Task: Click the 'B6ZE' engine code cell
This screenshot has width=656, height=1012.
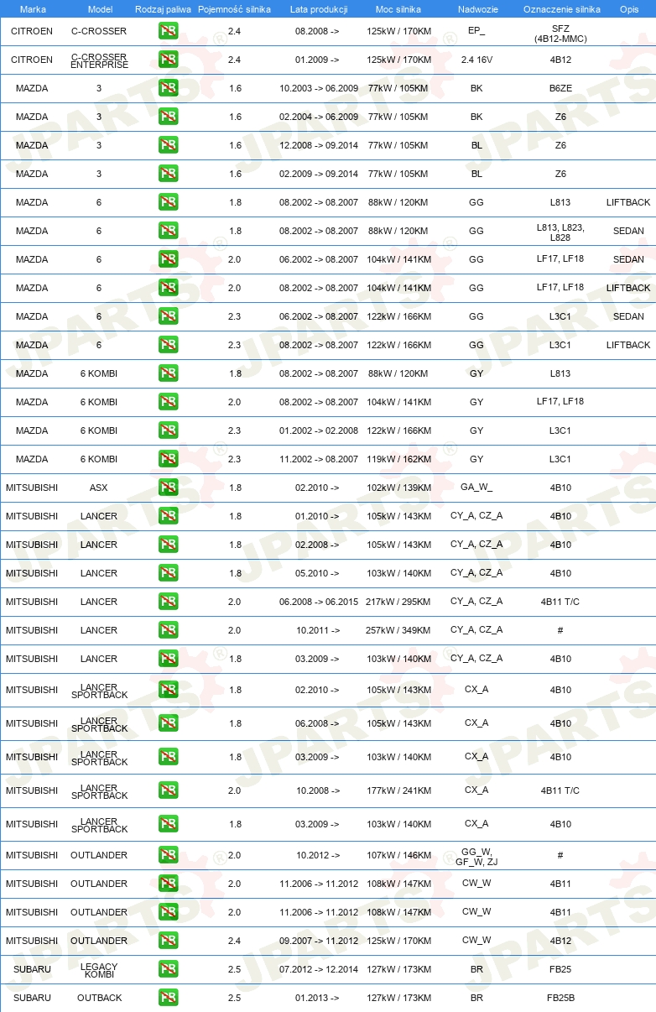Action: 560,89
